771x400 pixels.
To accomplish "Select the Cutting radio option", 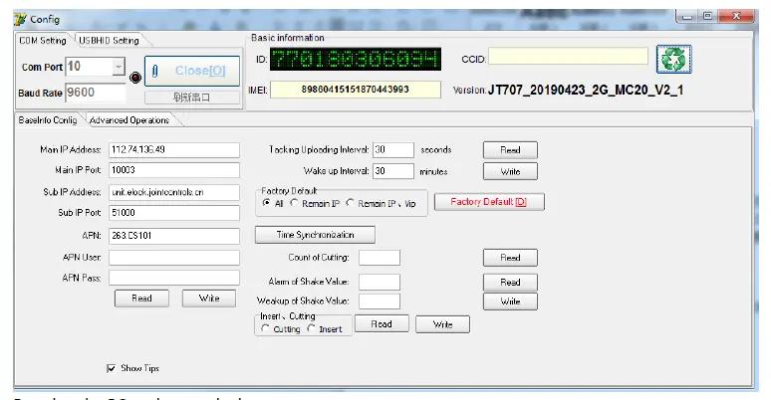I will tap(266, 328).
